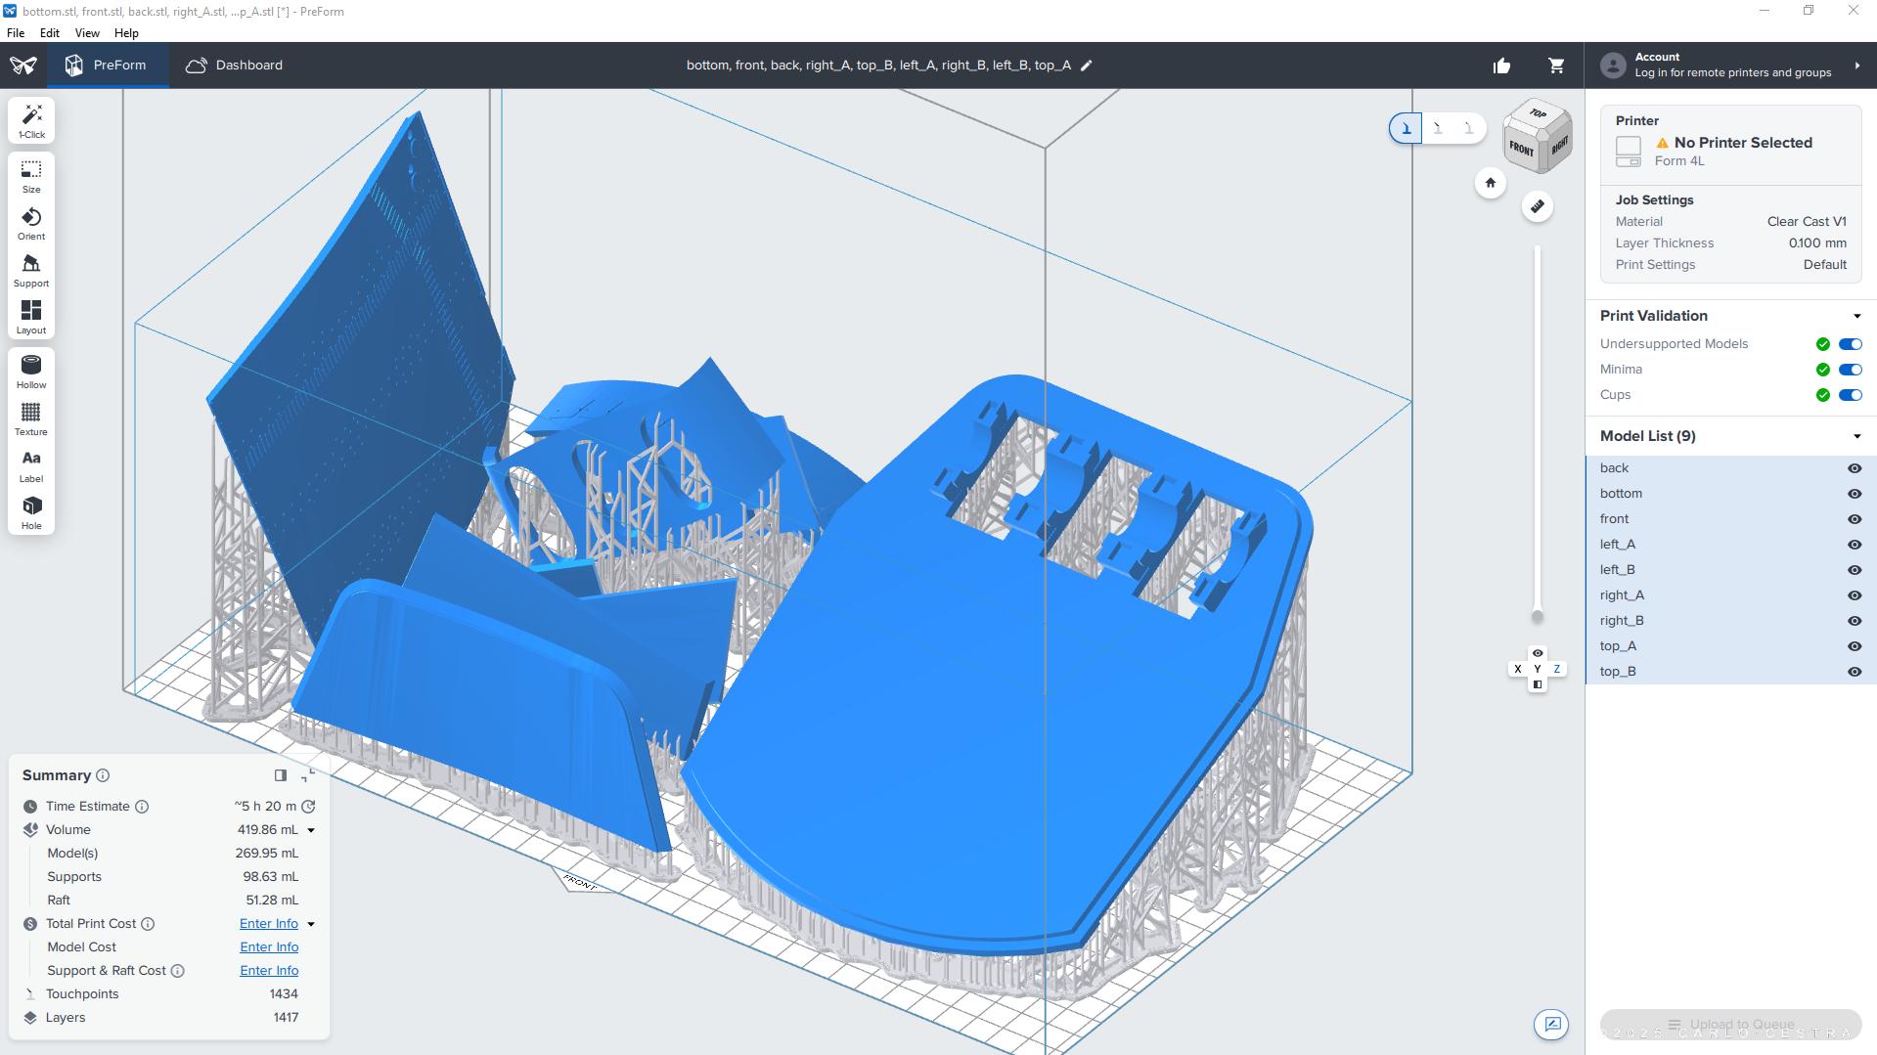Click the home view reset icon

pyautogui.click(x=1490, y=183)
